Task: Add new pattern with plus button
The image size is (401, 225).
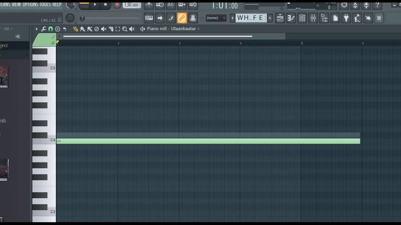Action: (x=270, y=18)
